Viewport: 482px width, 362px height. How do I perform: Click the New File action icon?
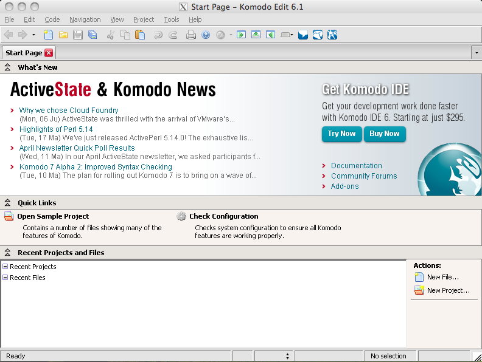pyautogui.click(x=419, y=277)
